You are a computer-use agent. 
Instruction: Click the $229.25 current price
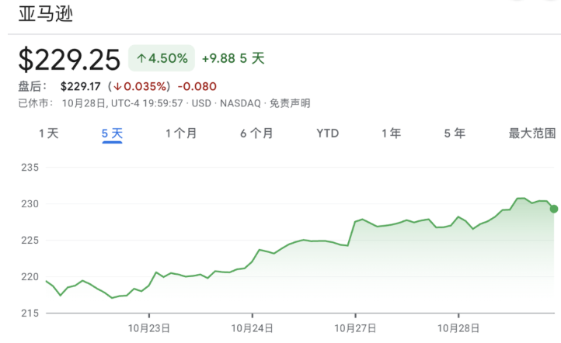coord(70,59)
